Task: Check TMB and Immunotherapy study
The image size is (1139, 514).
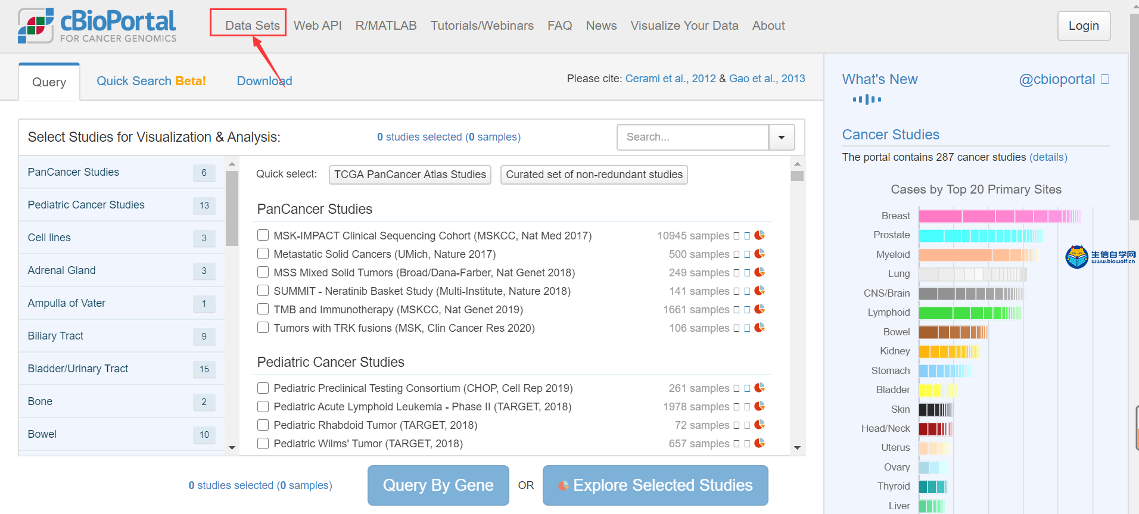Action: pyautogui.click(x=263, y=309)
